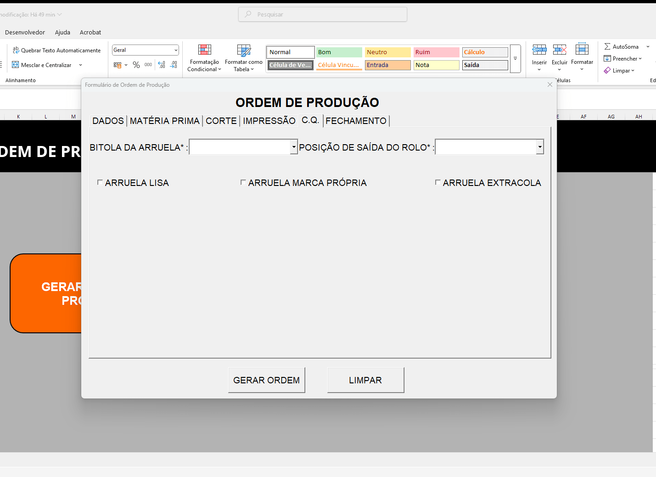The image size is (656, 477).
Task: Increase decimal places
Action: [162, 65]
